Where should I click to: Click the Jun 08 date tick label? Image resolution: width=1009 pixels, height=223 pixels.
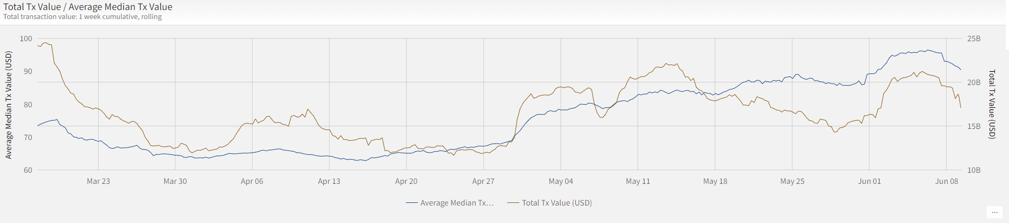pyautogui.click(x=946, y=181)
